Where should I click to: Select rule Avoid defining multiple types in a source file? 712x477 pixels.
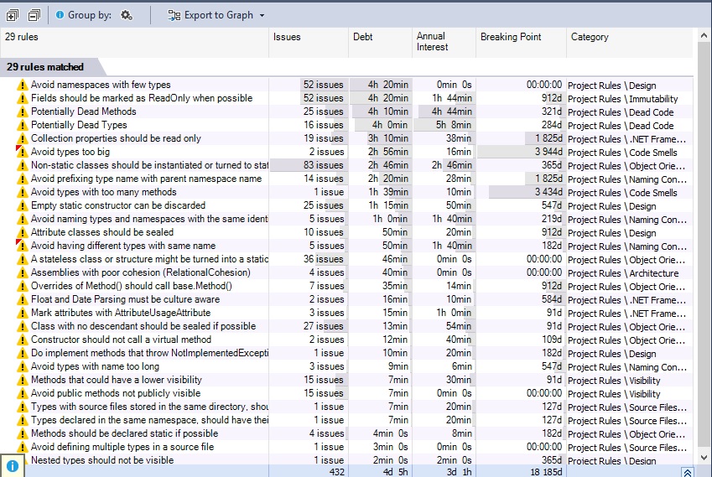122,447
